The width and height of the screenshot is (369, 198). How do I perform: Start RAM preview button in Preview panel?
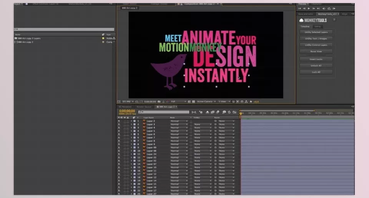coord(334,8)
